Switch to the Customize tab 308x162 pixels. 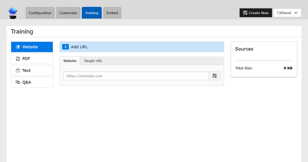pyautogui.click(x=68, y=13)
